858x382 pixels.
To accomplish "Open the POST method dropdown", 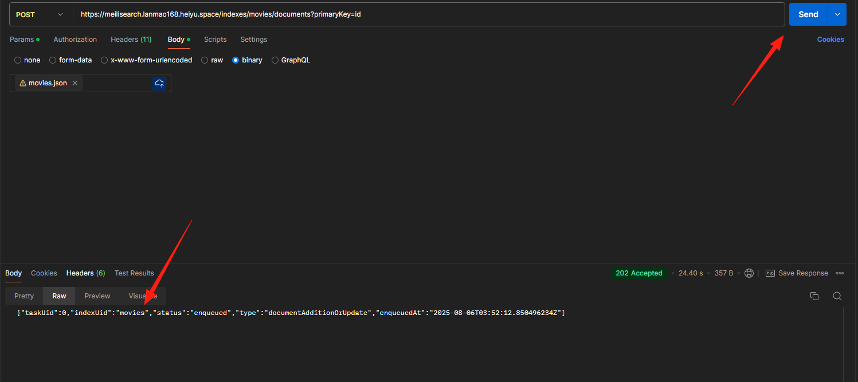I will pyautogui.click(x=40, y=14).
